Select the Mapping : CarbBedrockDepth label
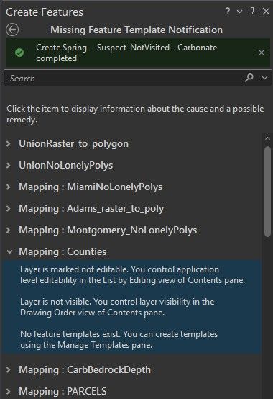Image resolution: width=273 pixels, height=399 pixels. click(85, 369)
